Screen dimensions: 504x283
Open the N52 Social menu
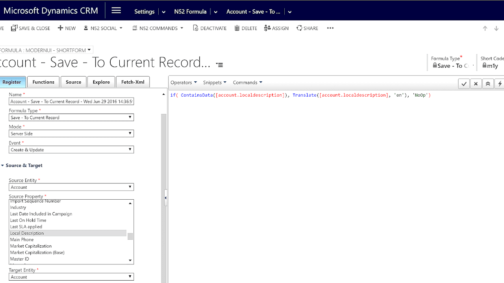103,28
